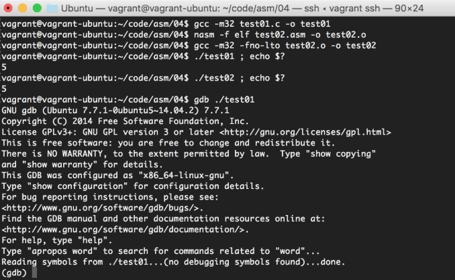The width and height of the screenshot is (455, 280).
Task: Click the gdb prompt cursor block
Action: coord(34,273)
